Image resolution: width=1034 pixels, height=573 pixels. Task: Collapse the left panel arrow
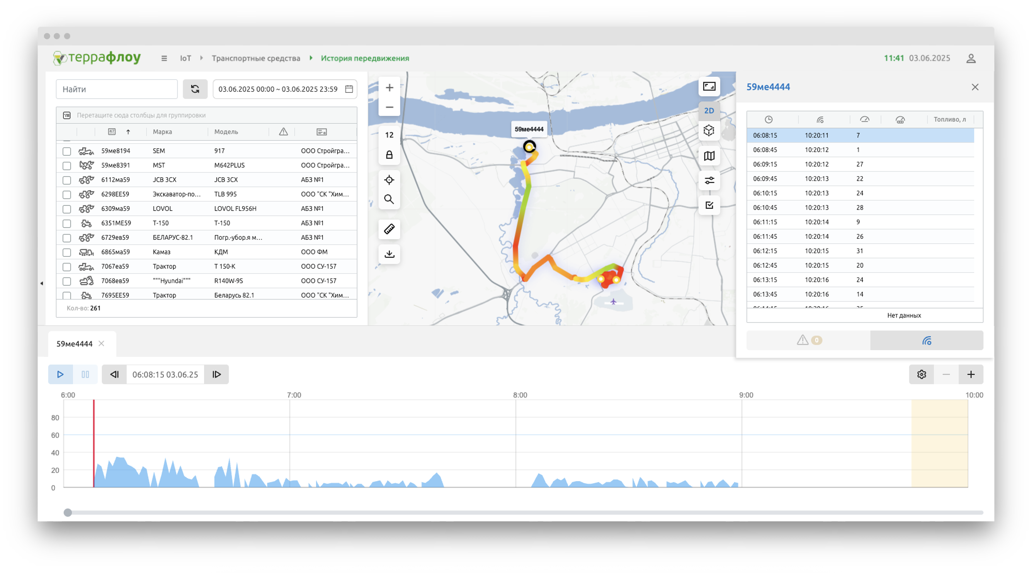[x=41, y=283]
